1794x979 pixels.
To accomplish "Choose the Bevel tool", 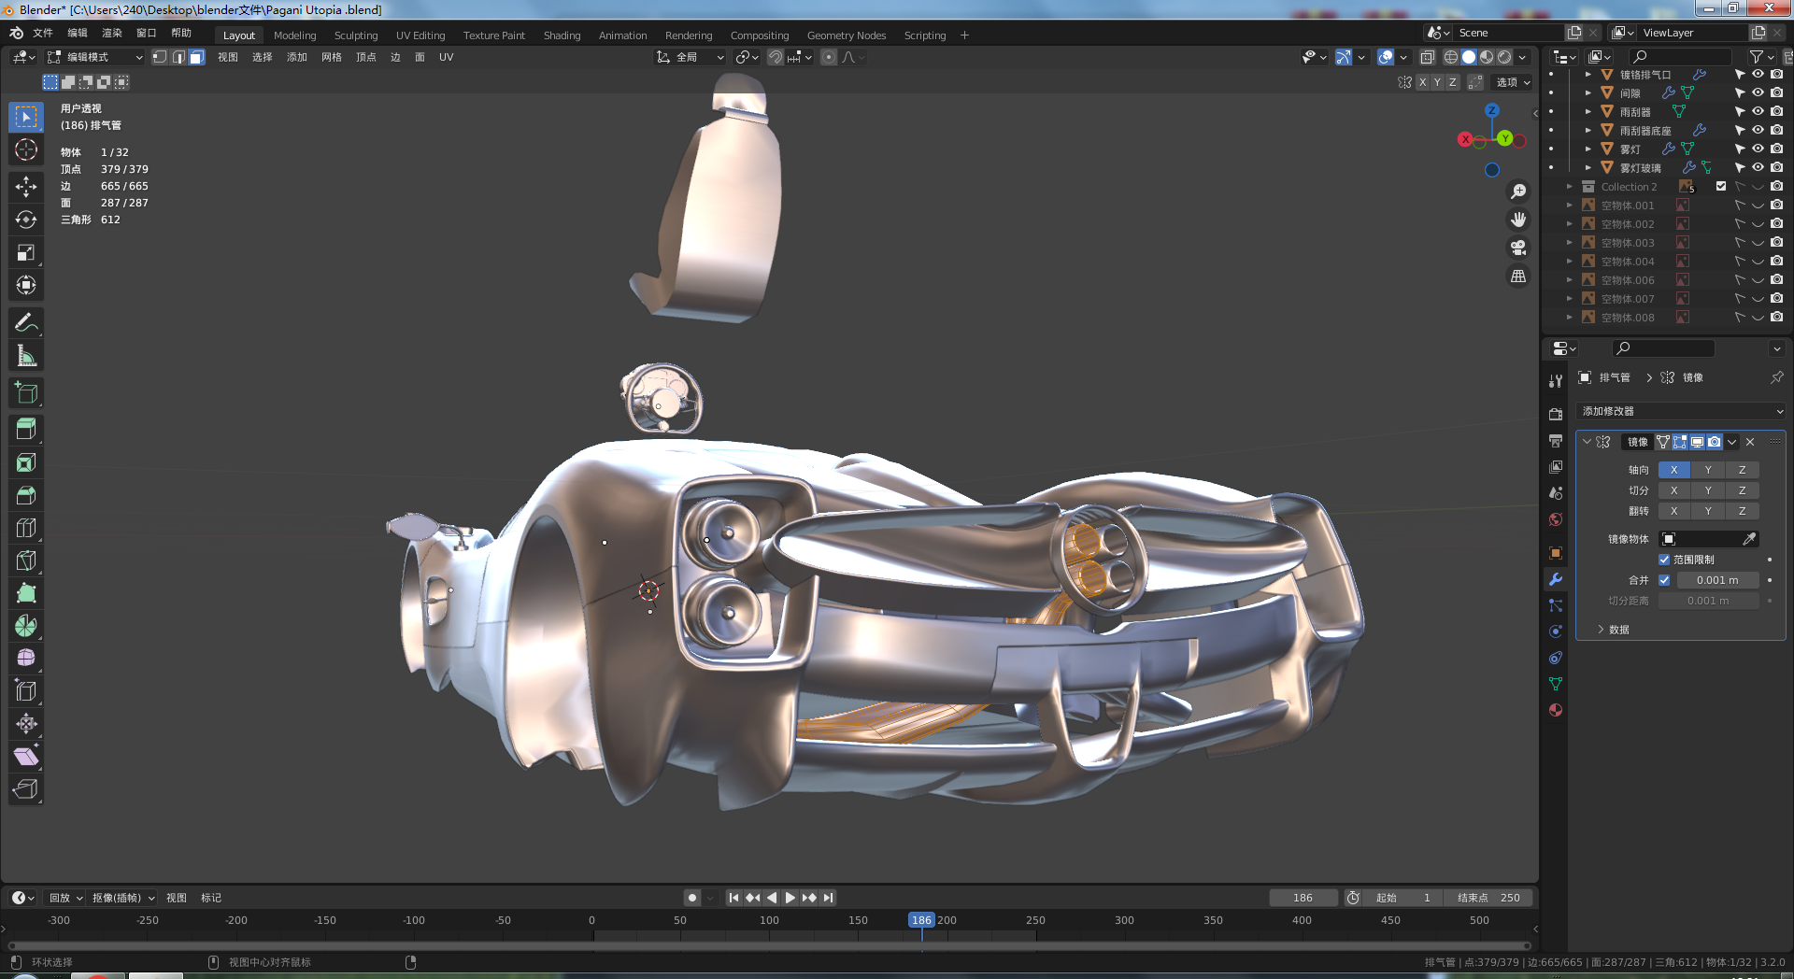I will (x=26, y=495).
